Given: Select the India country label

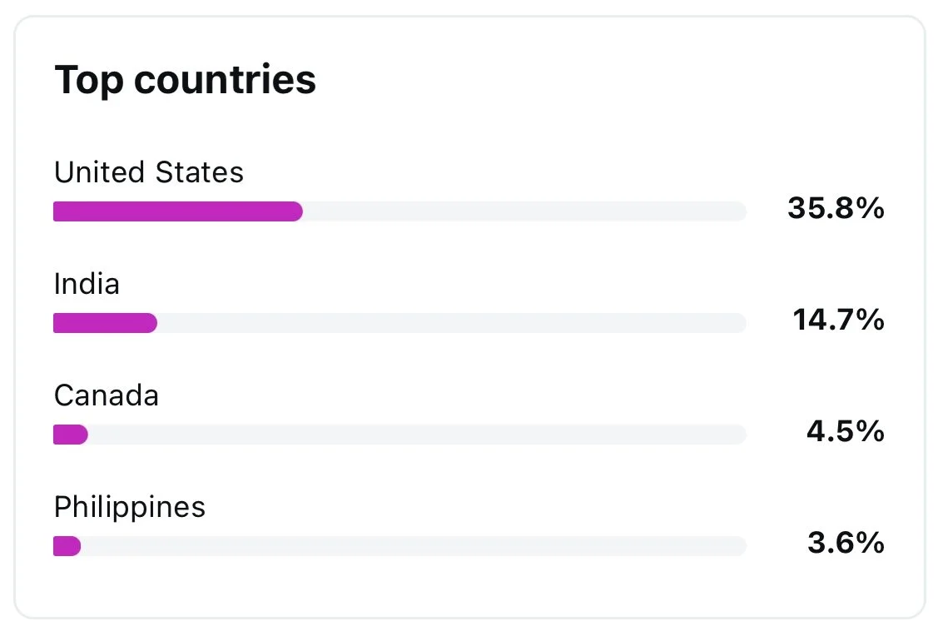Looking at the screenshot, I should click(87, 284).
